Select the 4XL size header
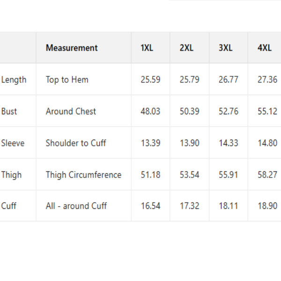Viewport: 281px width, 281px height. click(x=264, y=48)
